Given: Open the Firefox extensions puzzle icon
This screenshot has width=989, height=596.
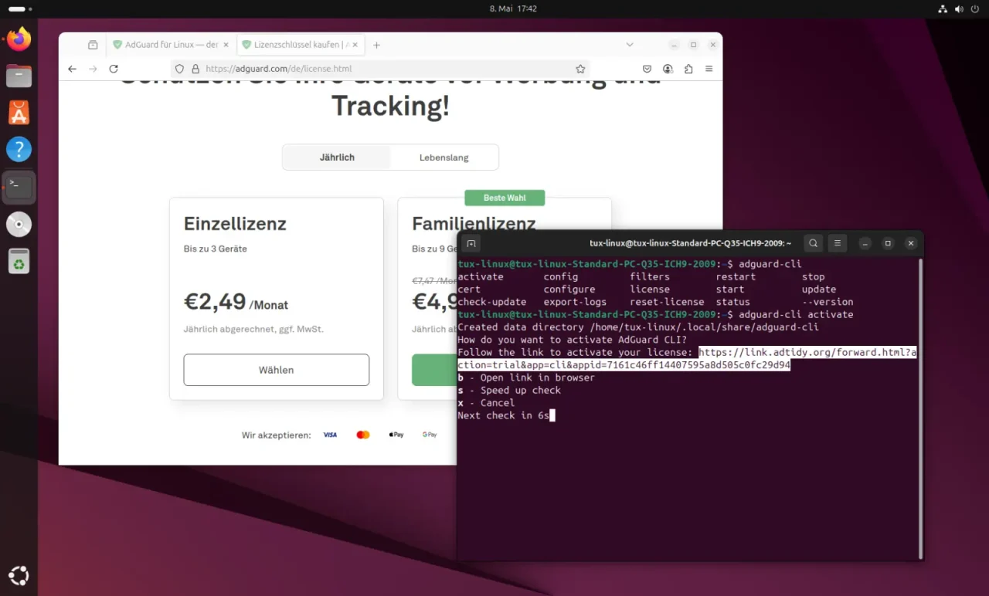Looking at the screenshot, I should 688,69.
